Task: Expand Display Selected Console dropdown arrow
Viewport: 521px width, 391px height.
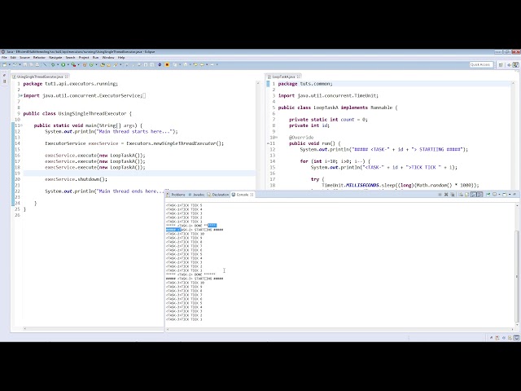Action: coord(499,195)
